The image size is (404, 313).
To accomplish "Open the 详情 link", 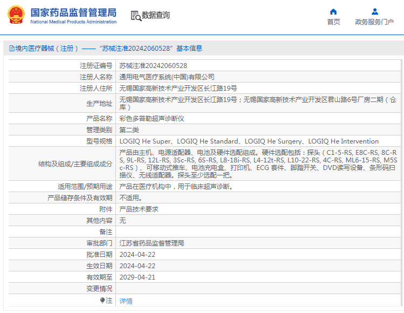I will [126, 301].
